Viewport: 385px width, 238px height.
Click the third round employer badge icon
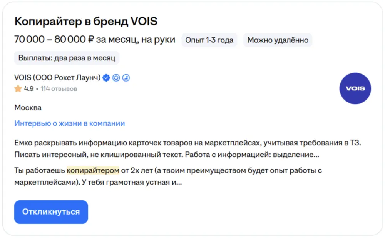pyautogui.click(x=126, y=78)
